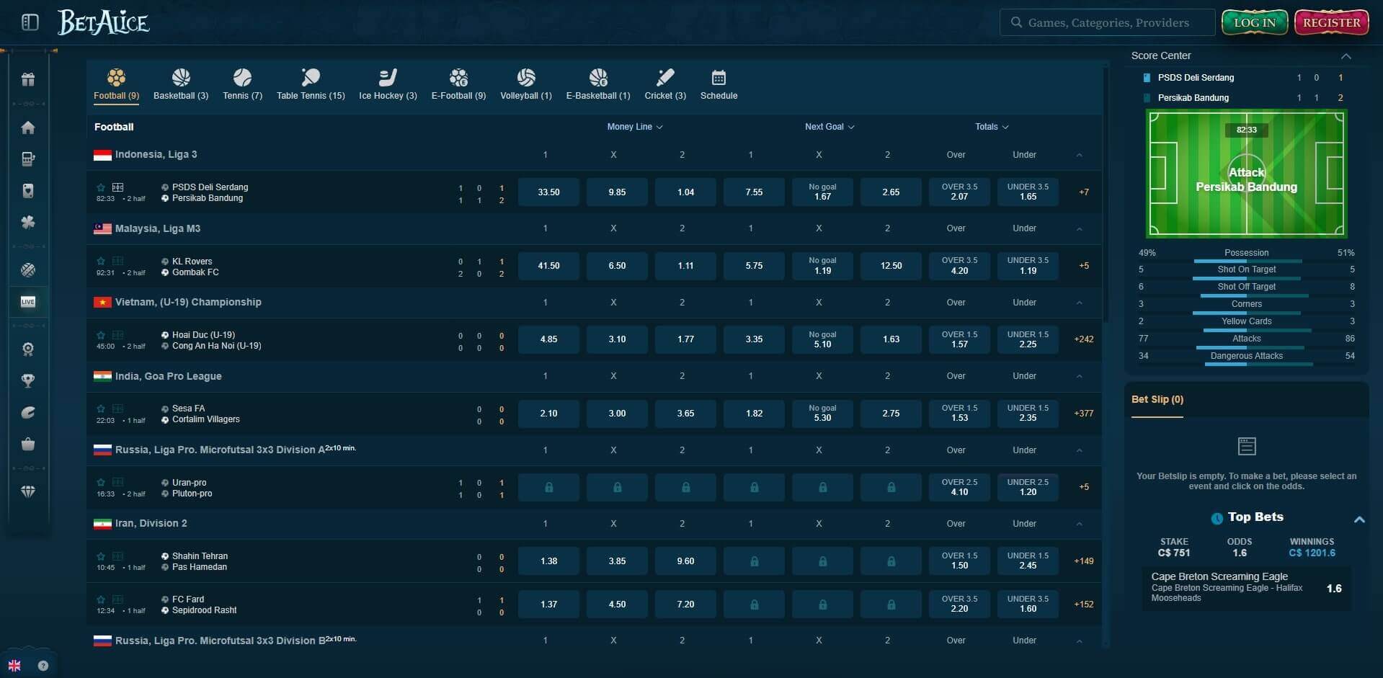1383x678 pixels.
Task: Open the Live betting section in the sidebar
Action: click(28, 302)
